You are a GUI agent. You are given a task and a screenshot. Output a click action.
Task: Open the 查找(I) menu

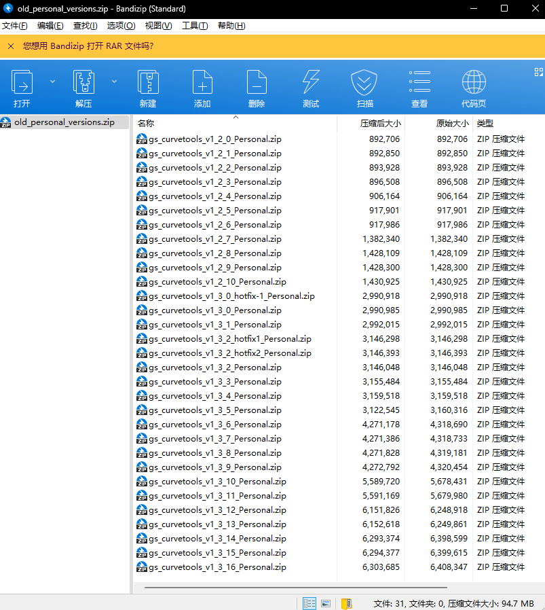(85, 26)
